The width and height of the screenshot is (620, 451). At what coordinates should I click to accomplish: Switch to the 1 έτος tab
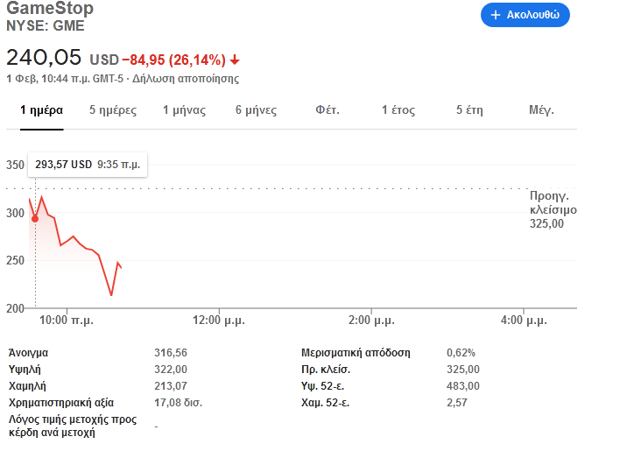tap(398, 109)
